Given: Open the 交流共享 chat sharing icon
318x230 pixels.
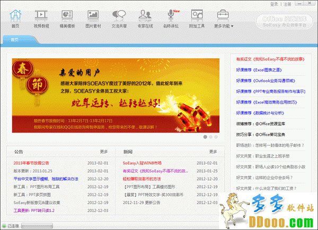Looking at the screenshot, I should (x=119, y=16).
